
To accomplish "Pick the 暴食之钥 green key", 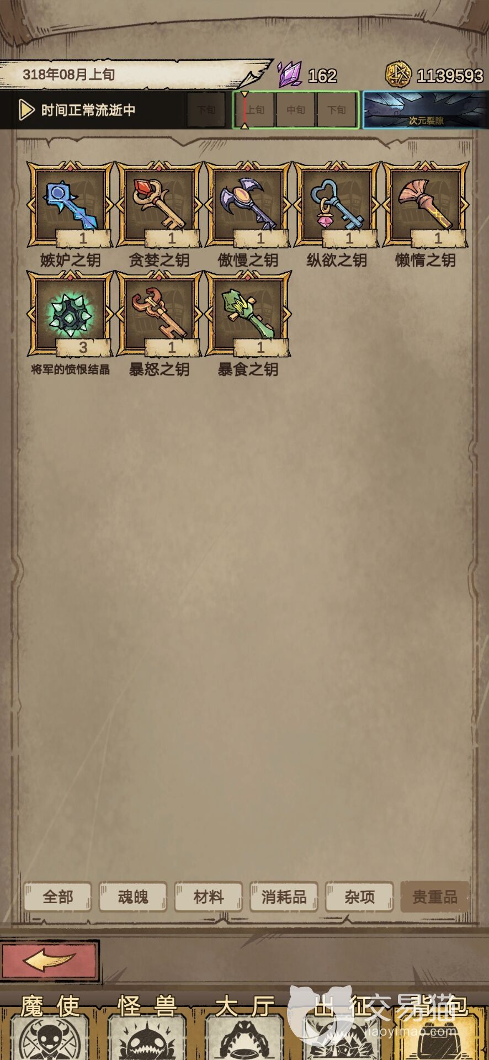I will click(248, 314).
